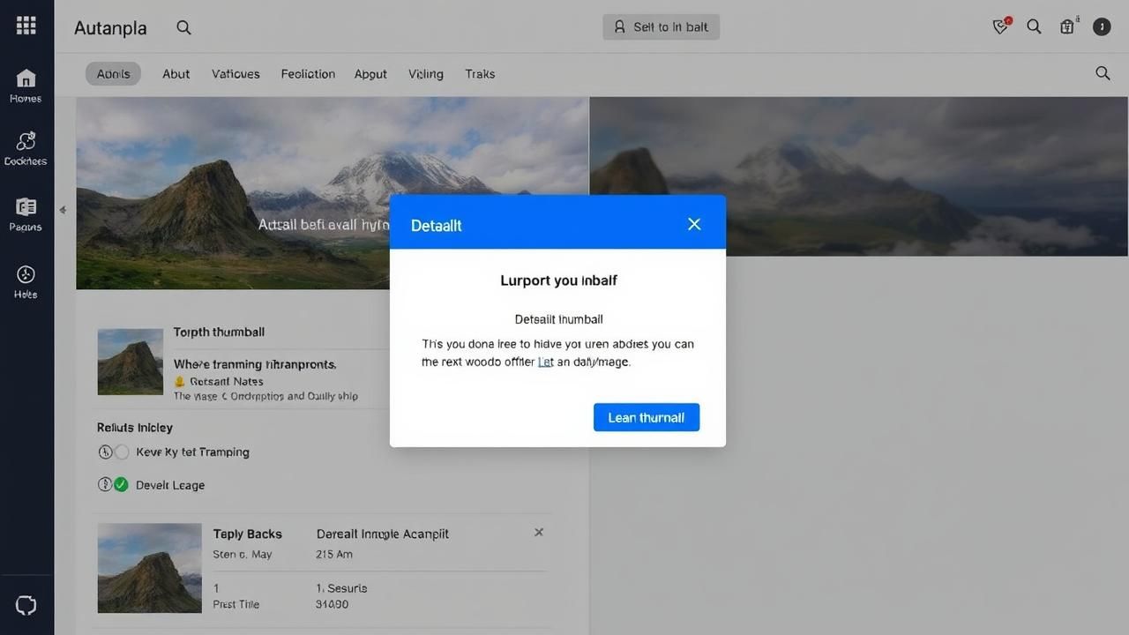Follow the Let link in the dialog text
This screenshot has height=635, width=1129.
545,362
